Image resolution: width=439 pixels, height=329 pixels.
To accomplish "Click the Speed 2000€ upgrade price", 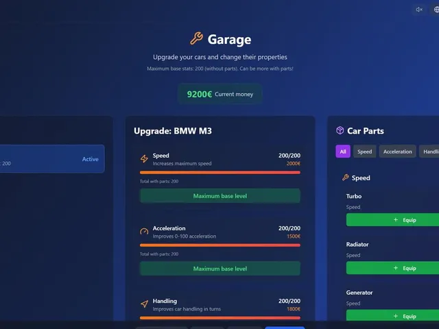I will point(293,163).
